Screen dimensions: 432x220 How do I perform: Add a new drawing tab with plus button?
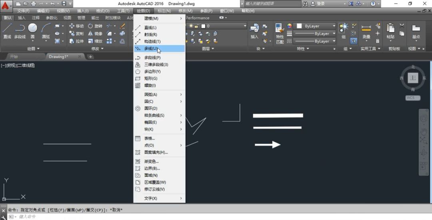tap(90, 57)
